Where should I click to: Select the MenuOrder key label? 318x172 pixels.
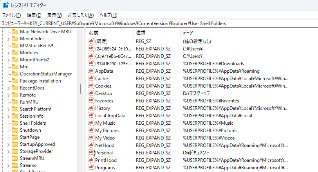coord(32,39)
